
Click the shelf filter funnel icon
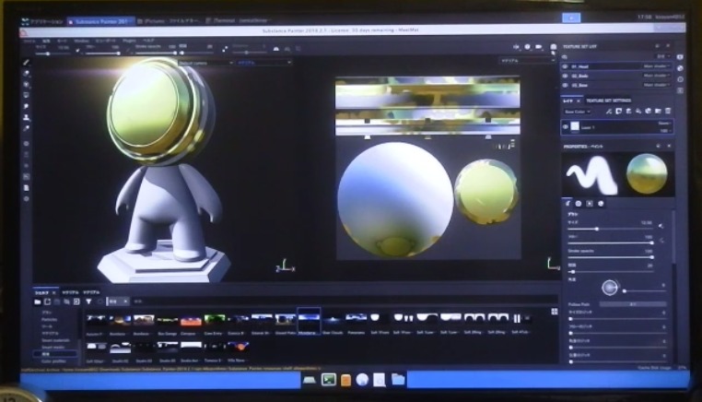click(88, 301)
